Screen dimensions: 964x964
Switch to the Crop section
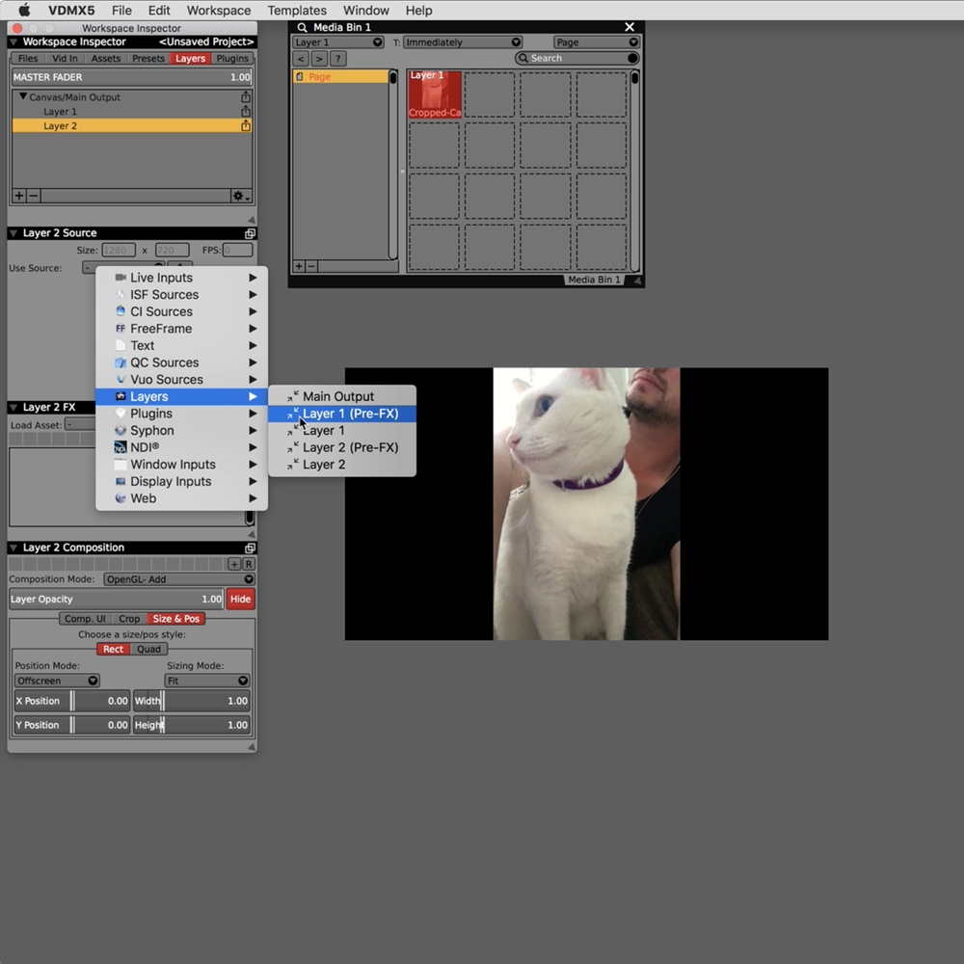point(129,619)
